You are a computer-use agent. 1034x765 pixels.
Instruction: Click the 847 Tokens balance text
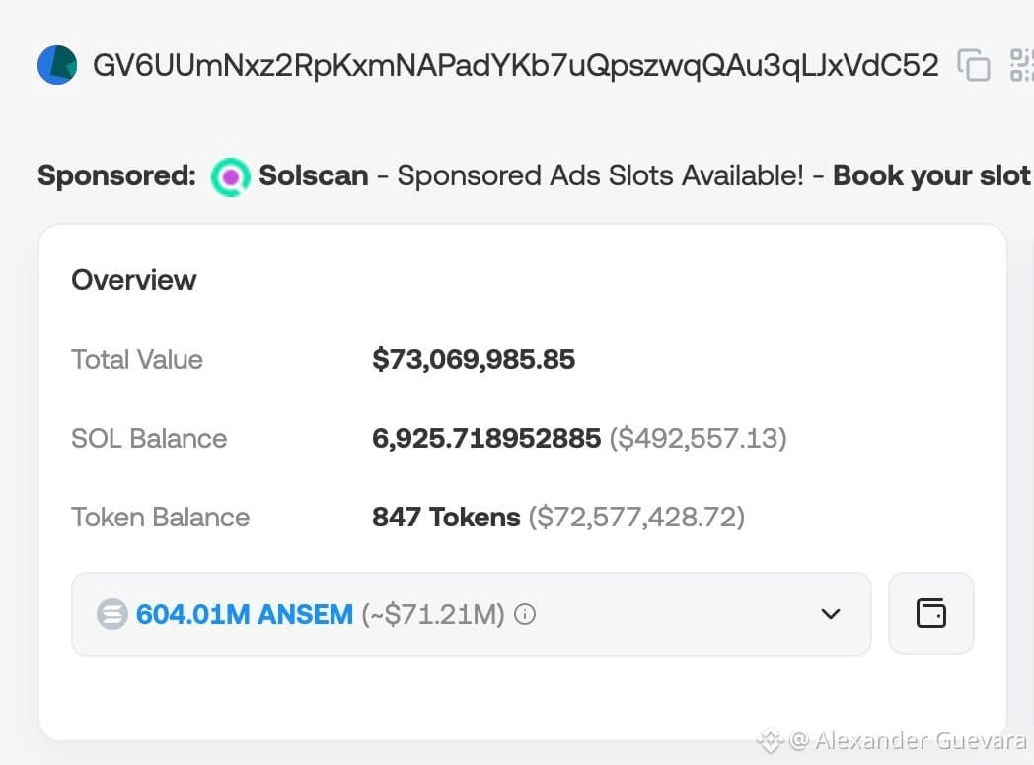click(x=446, y=518)
